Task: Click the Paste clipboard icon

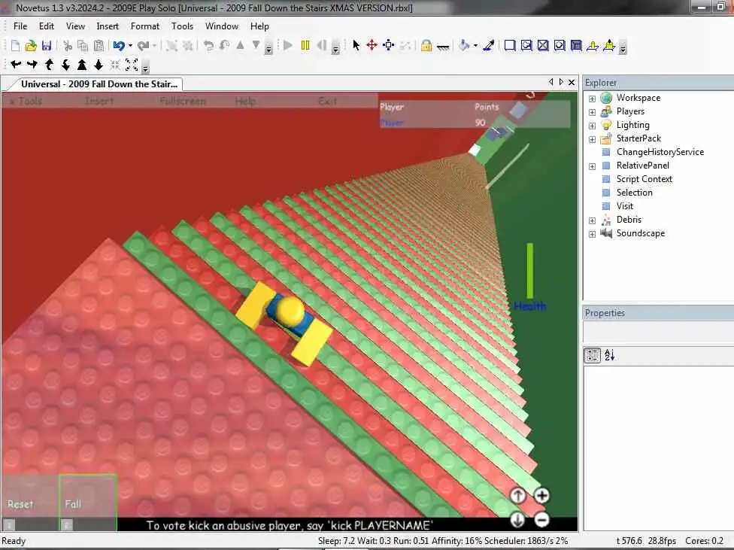Action: (99, 45)
